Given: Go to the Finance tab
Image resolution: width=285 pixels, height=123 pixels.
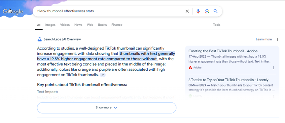Looking at the screenshot, I should click(x=117, y=25).
